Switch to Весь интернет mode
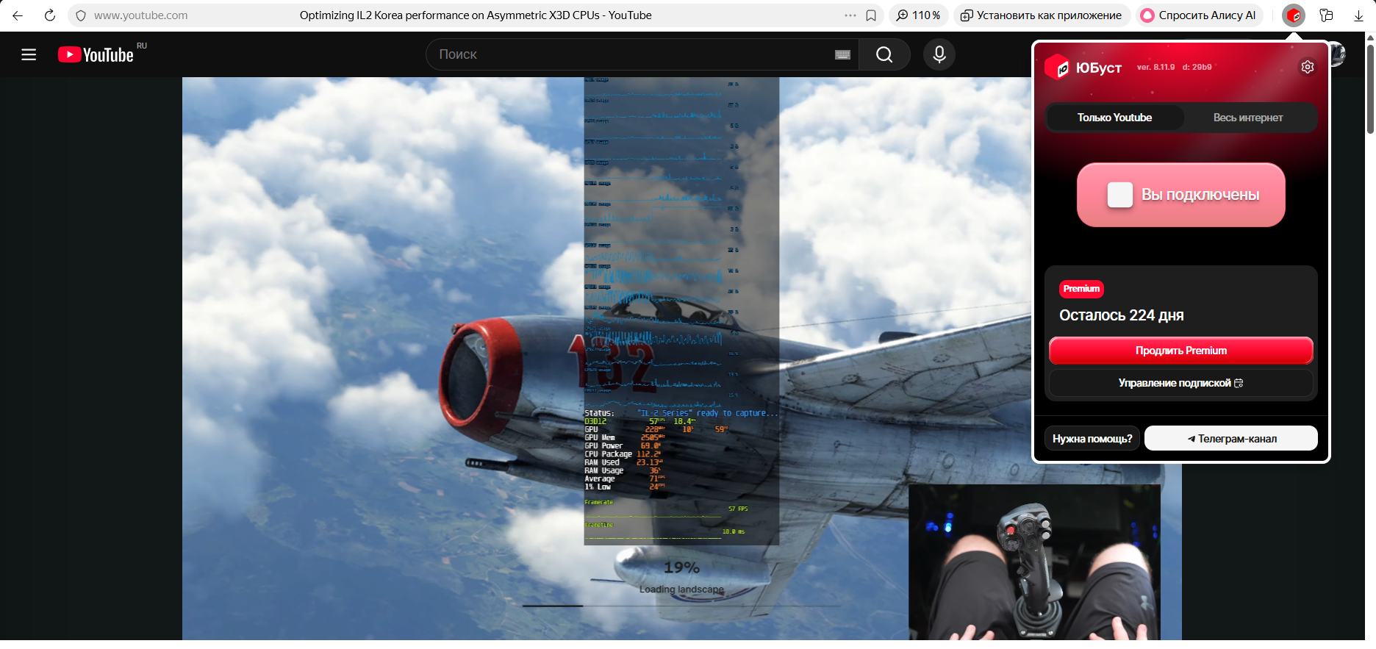 (x=1247, y=118)
